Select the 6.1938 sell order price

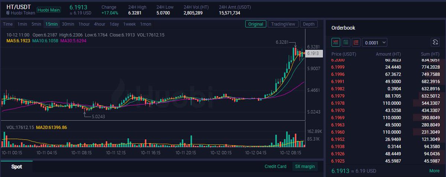pyautogui.click(x=337, y=147)
